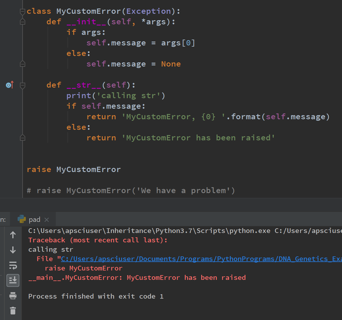Clear console output with trash icon
The height and width of the screenshot is (320, 342).
coord(13,311)
